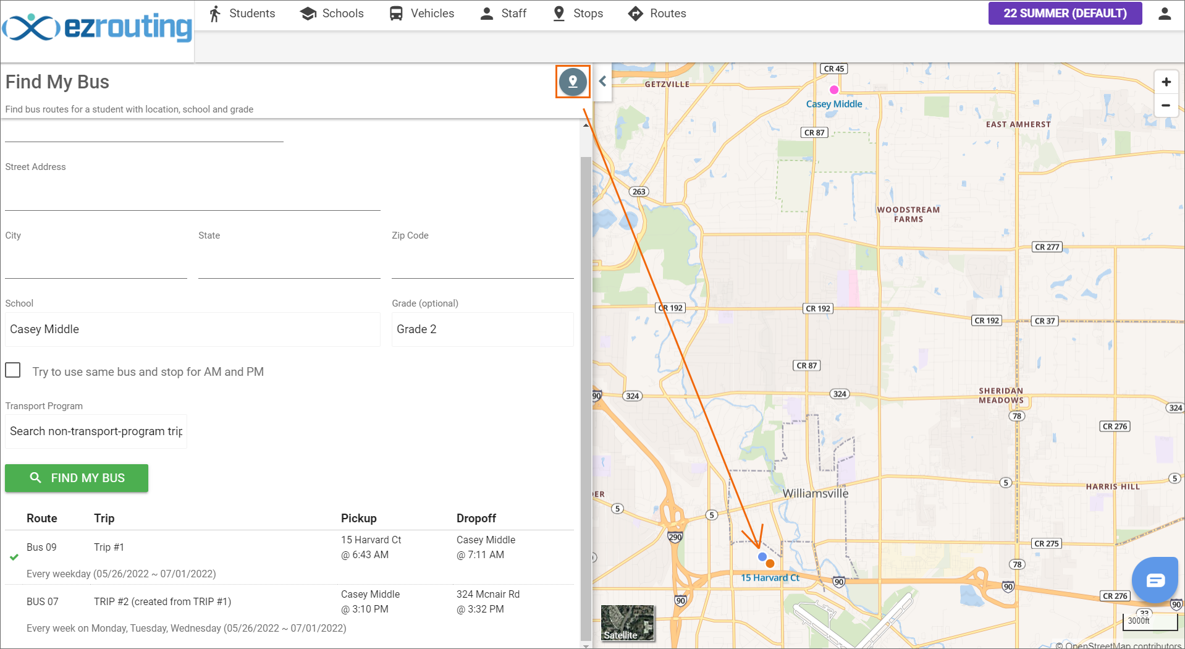Open the chat support bubble
Viewport: 1185px width, 649px height.
tap(1155, 580)
